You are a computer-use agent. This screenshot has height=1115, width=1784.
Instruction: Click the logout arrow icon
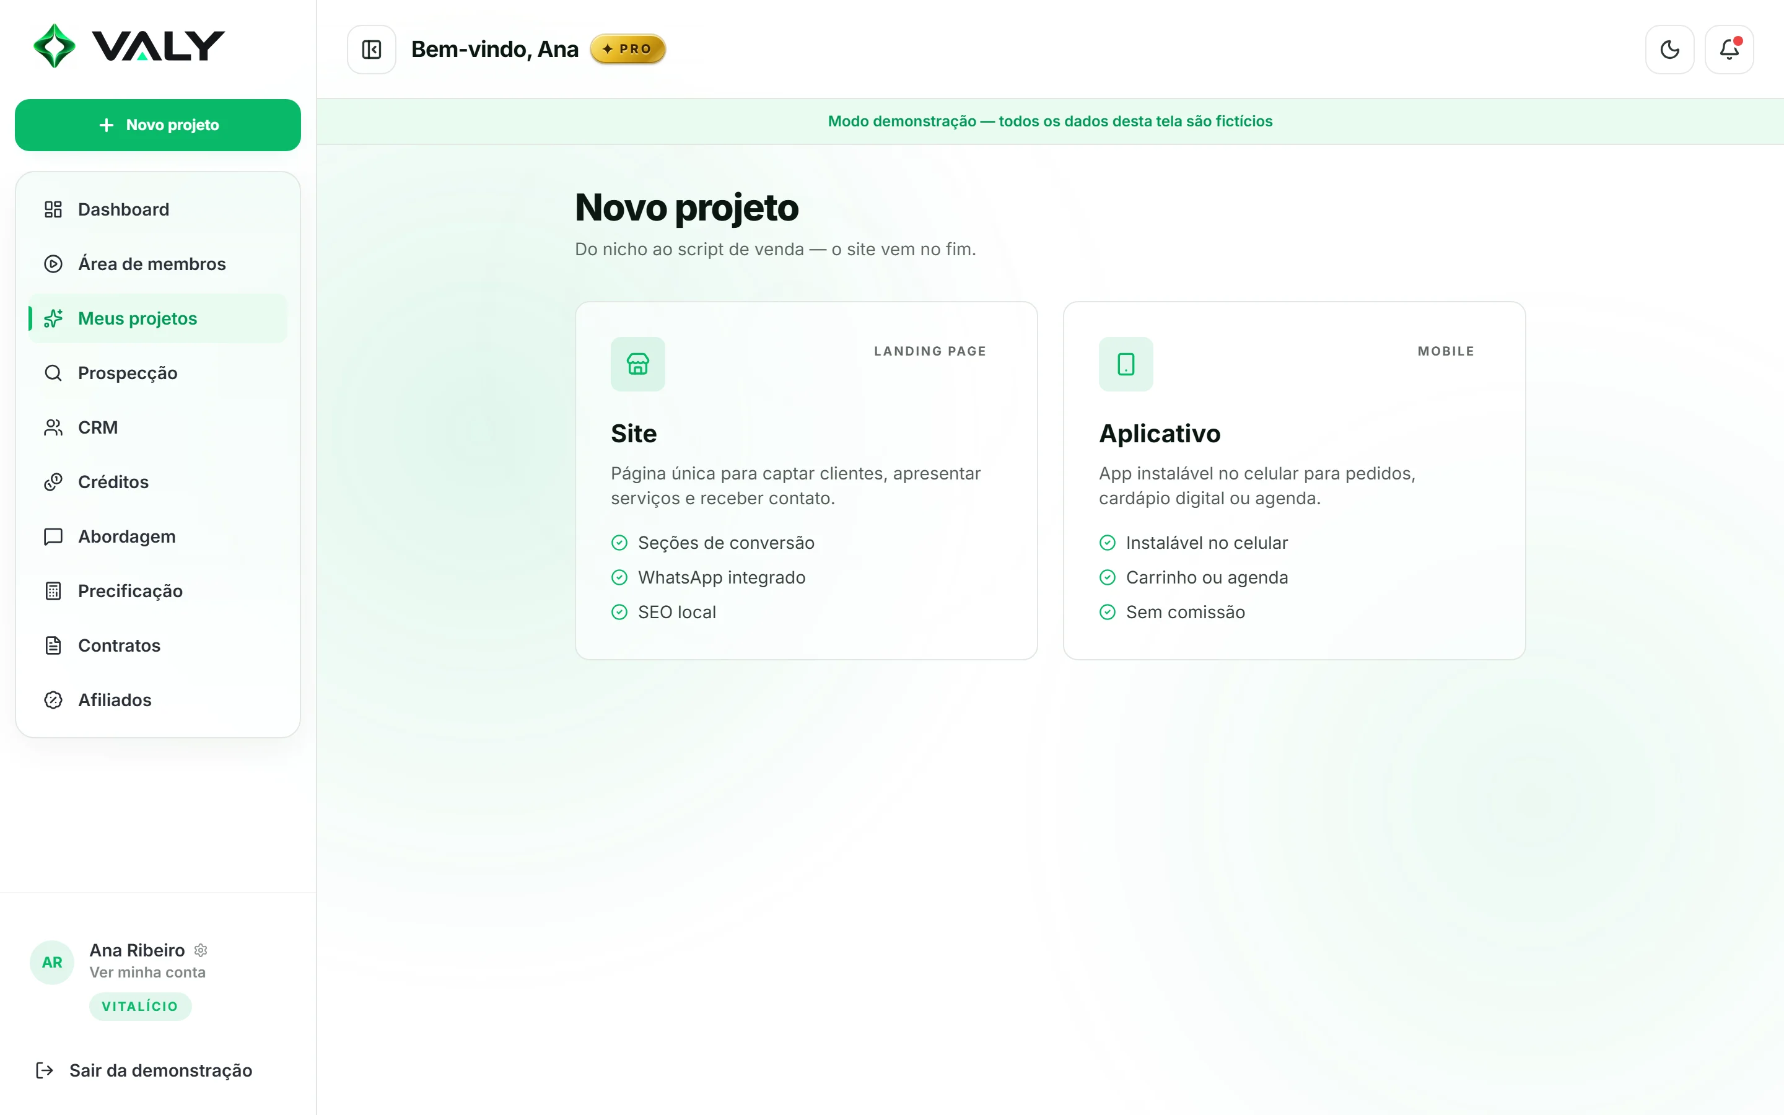point(44,1071)
